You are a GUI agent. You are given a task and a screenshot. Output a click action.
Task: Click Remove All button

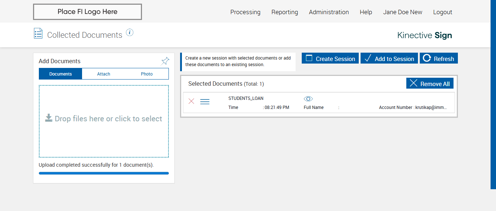point(430,84)
